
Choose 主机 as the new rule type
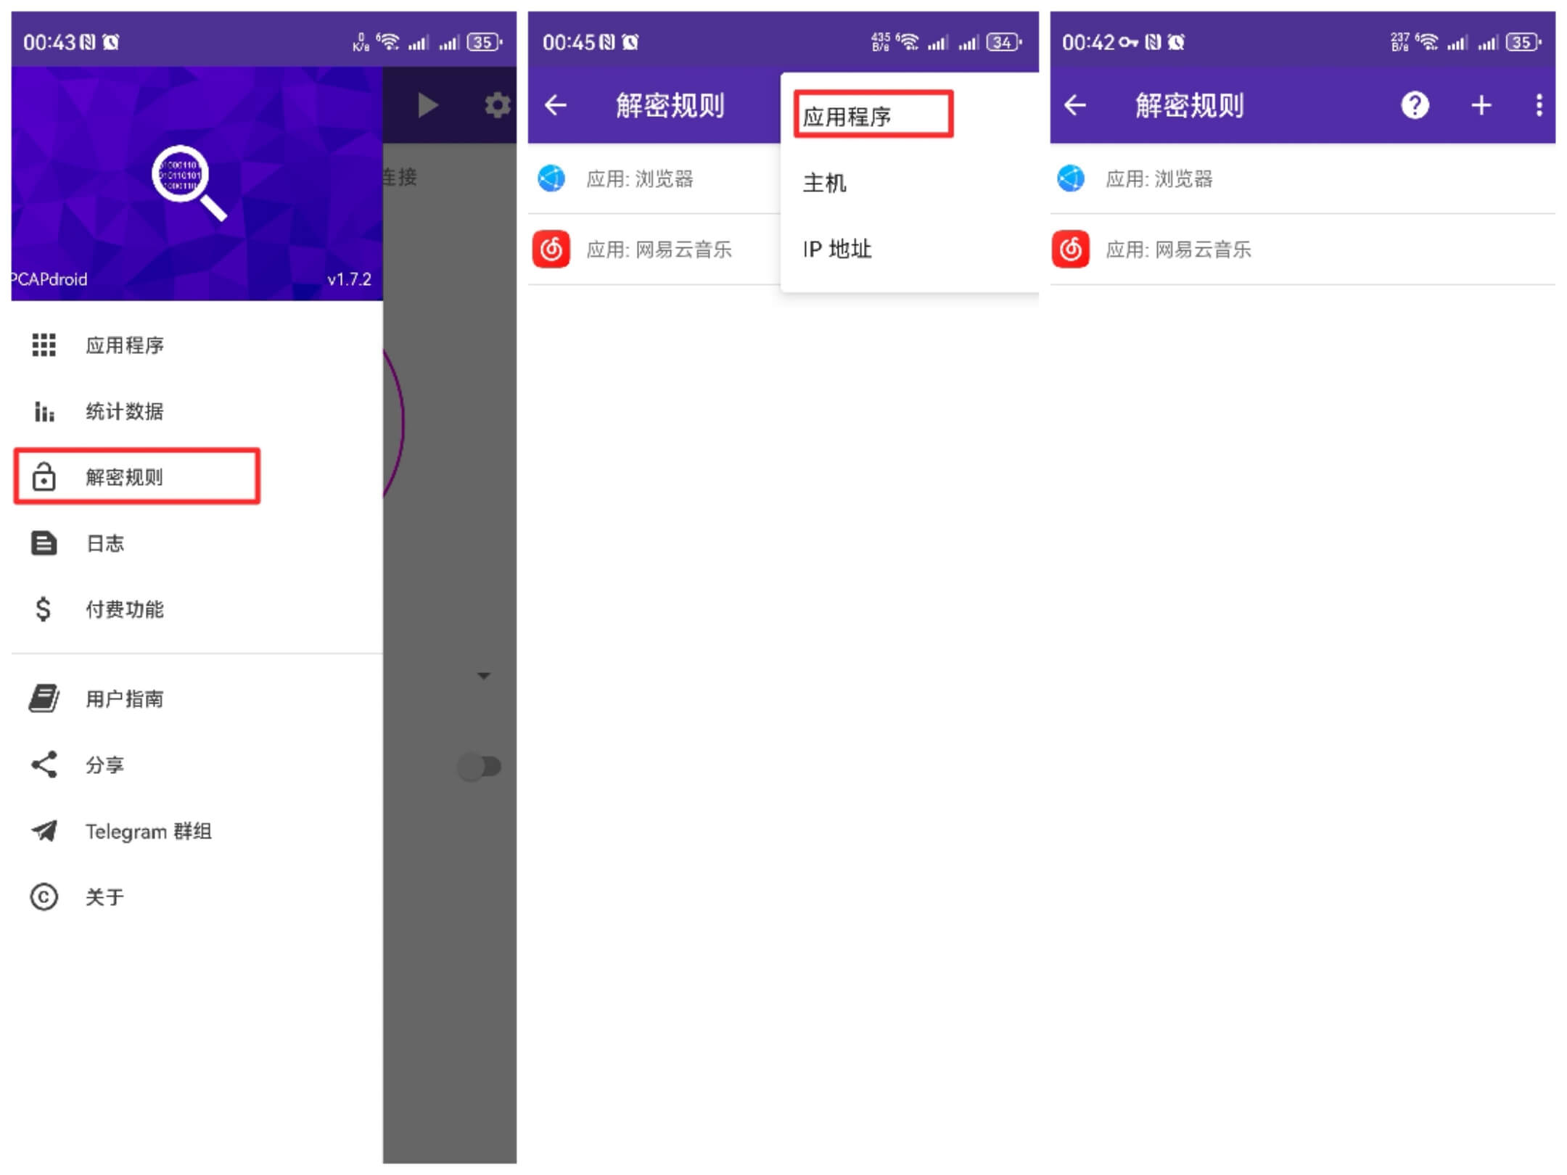(823, 182)
